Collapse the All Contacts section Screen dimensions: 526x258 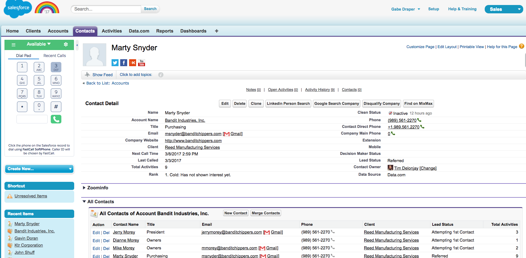[84, 202]
